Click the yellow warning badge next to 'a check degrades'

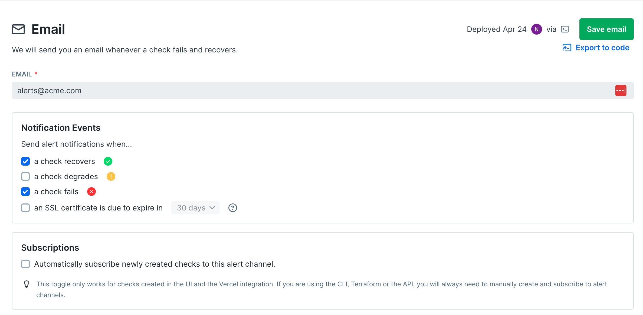click(111, 176)
